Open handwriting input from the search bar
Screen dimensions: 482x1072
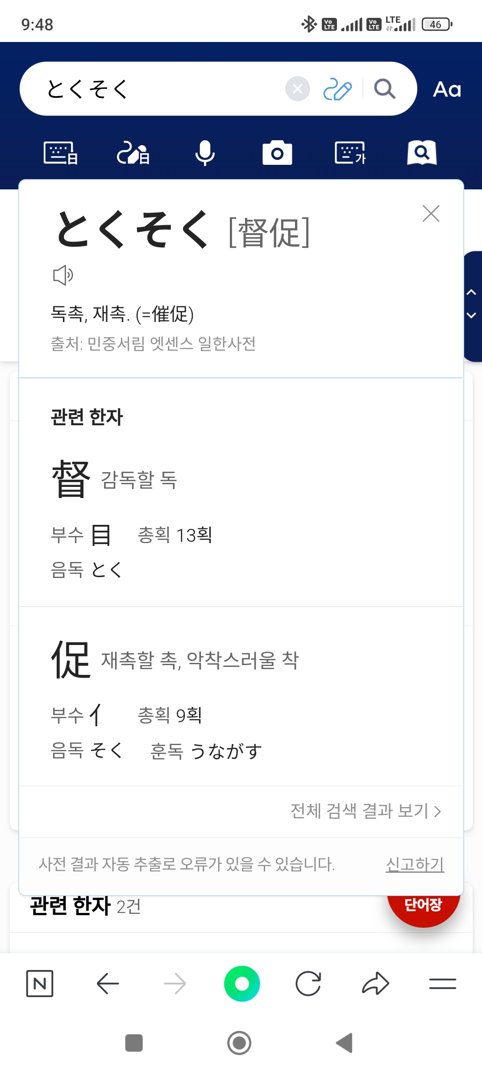pos(337,89)
